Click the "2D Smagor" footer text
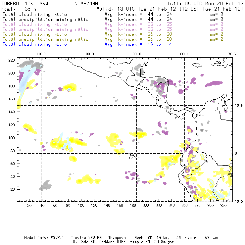 coord(164,242)
